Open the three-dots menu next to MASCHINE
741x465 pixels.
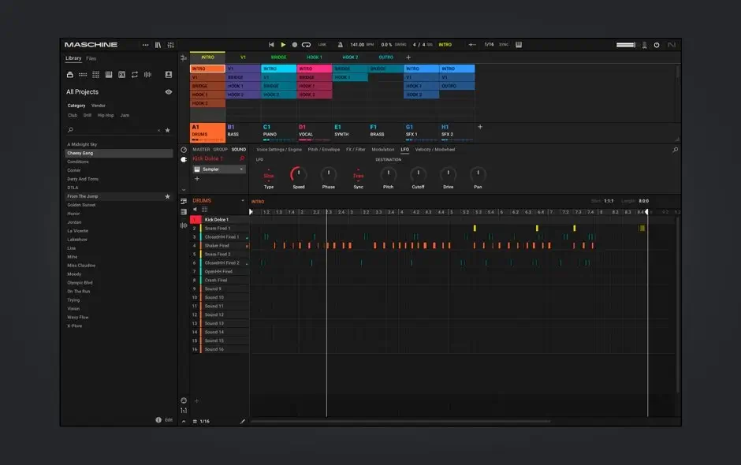pyautogui.click(x=145, y=45)
